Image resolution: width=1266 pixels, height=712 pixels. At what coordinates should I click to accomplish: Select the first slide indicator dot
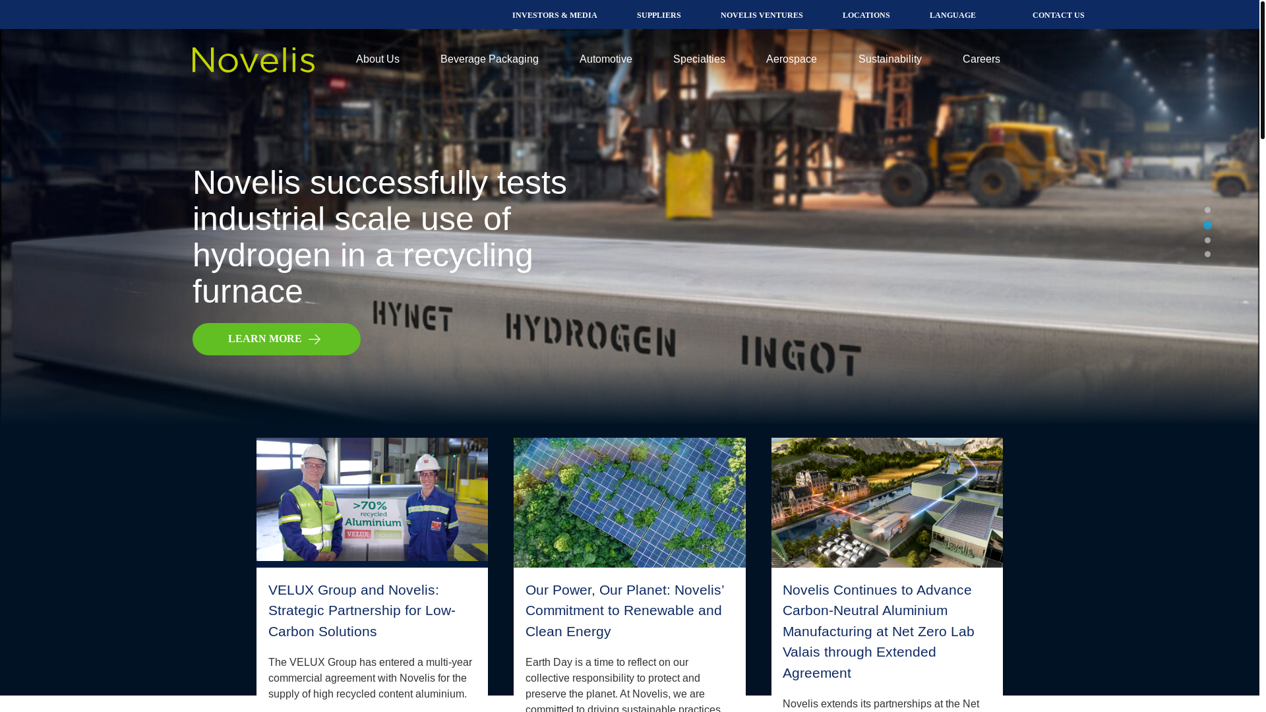click(x=1207, y=210)
